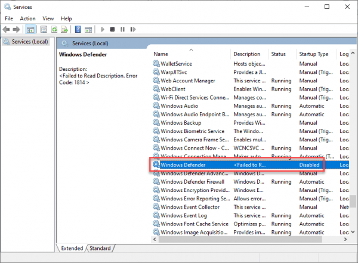Select Windows Error Reporting Se... service
Image resolution: width=358 pixels, height=263 pixels.
tap(251, 199)
